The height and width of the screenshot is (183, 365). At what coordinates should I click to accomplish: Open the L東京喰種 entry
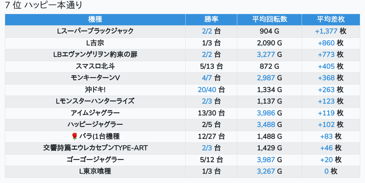point(95,171)
